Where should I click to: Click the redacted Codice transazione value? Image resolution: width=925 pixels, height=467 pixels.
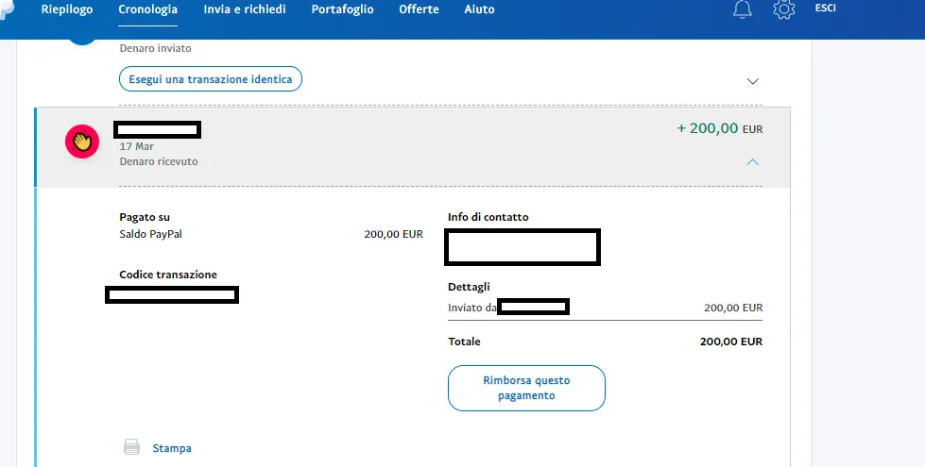pos(172,295)
